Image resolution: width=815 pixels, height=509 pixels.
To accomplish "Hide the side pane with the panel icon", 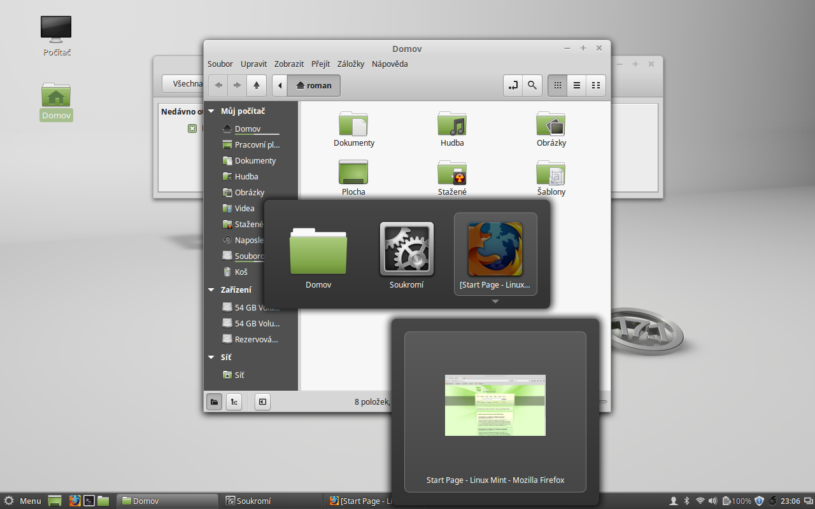I will [x=262, y=401].
